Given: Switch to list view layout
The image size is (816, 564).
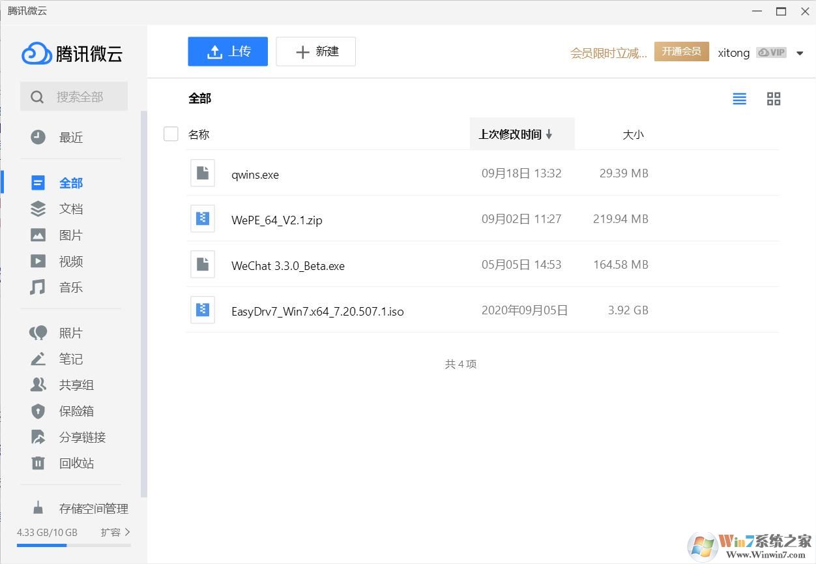Looking at the screenshot, I should pos(738,98).
